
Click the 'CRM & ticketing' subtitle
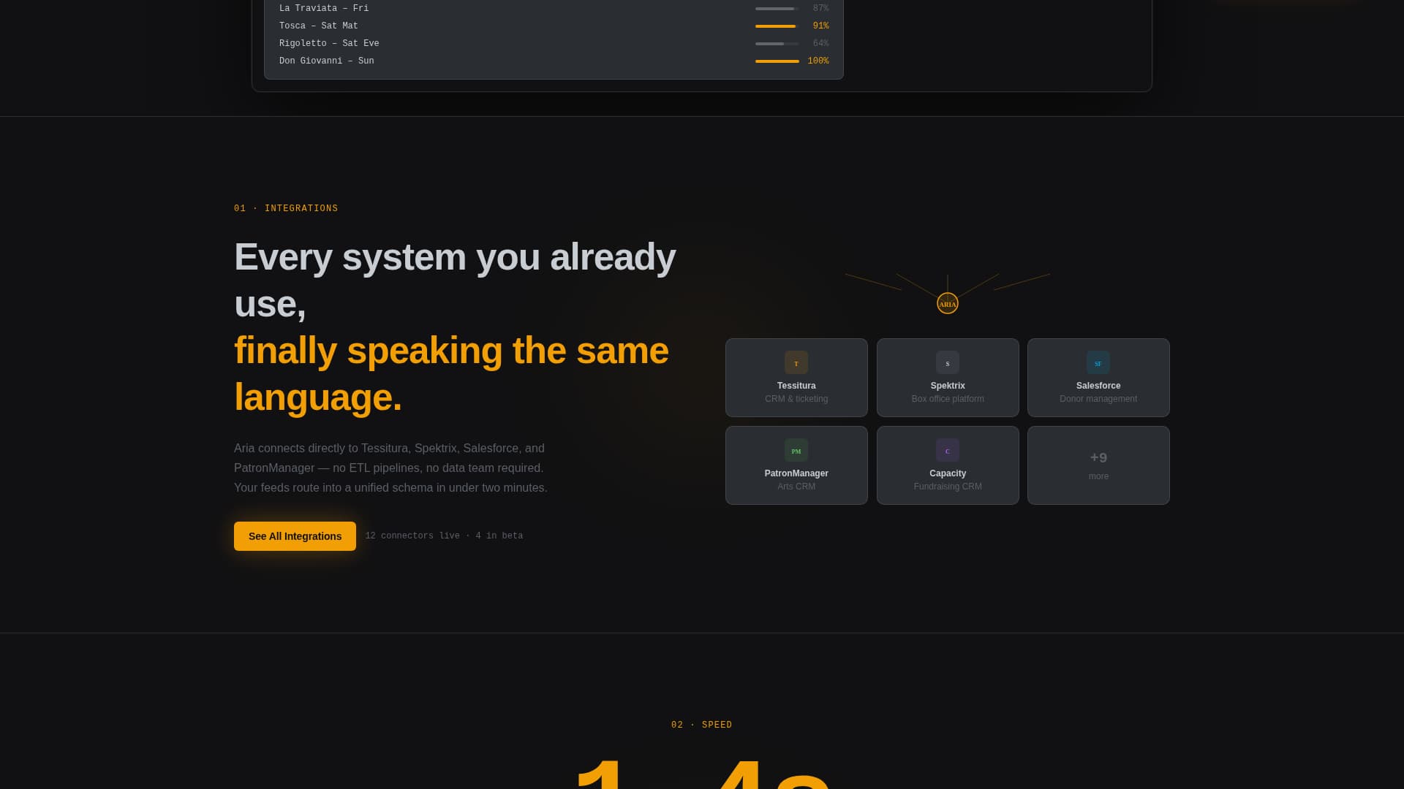click(x=796, y=399)
